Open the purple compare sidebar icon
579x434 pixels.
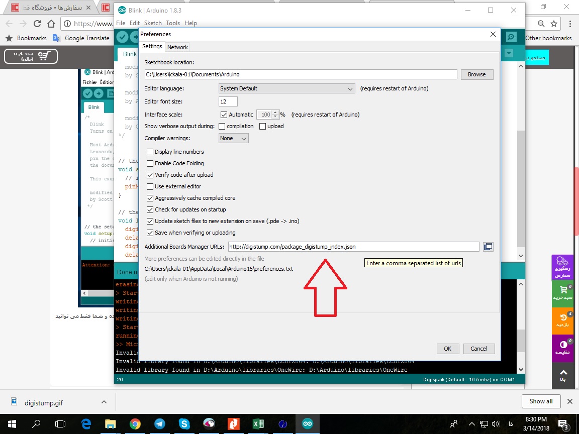(562, 348)
